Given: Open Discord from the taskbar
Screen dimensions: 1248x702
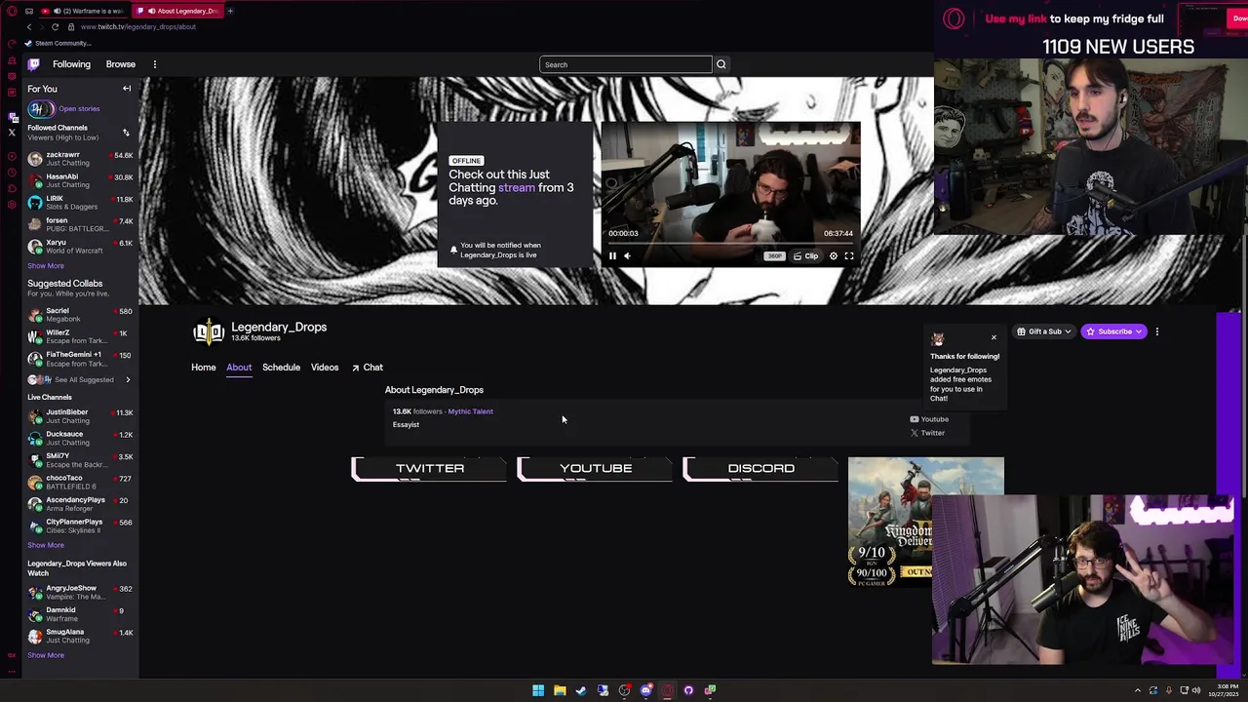Looking at the screenshot, I should 645,690.
